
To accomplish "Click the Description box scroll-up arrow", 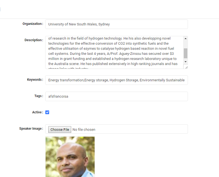I will coord(185,38).
